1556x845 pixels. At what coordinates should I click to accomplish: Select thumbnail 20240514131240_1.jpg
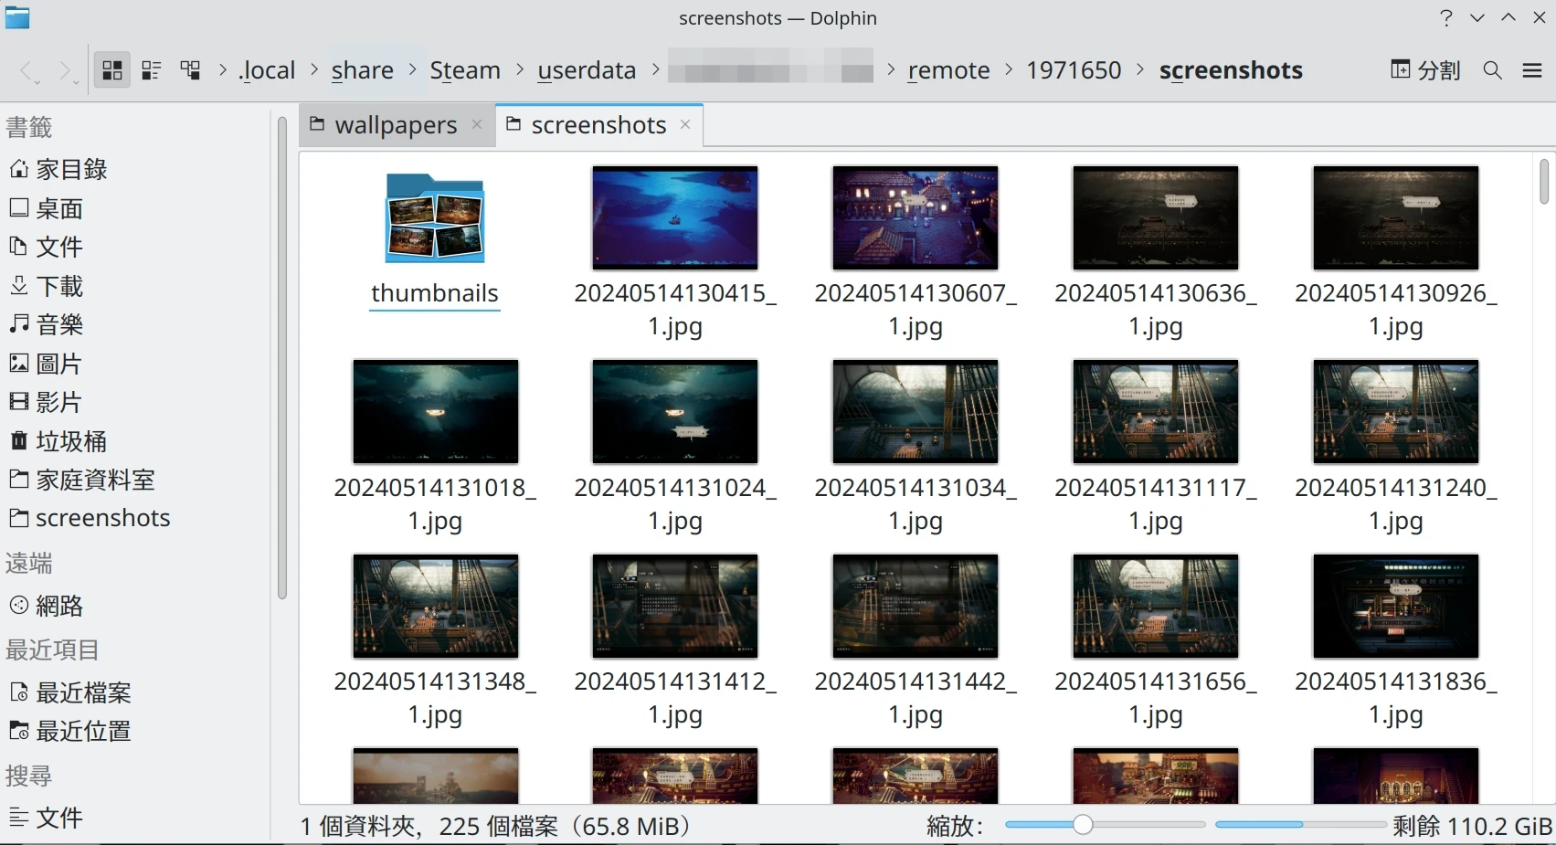[x=1396, y=412]
